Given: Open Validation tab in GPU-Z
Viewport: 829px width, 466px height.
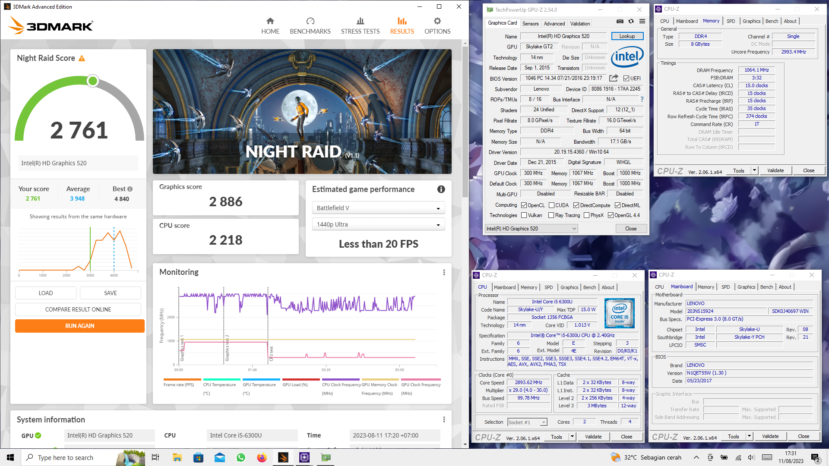Looking at the screenshot, I should pos(580,24).
